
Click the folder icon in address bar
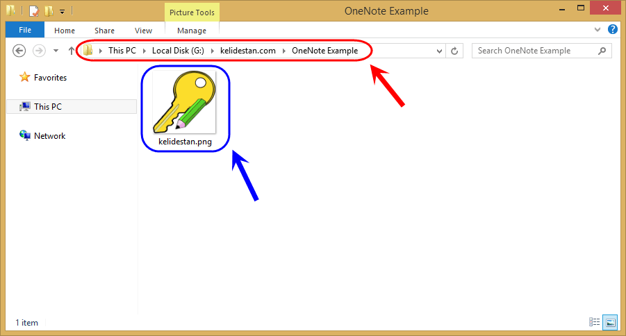[x=88, y=50]
